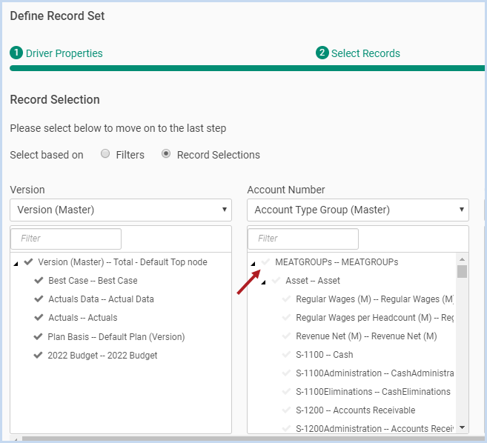This screenshot has height=443, width=487.
Task: Click account list scrollbar up arrow
Action: click(462, 259)
